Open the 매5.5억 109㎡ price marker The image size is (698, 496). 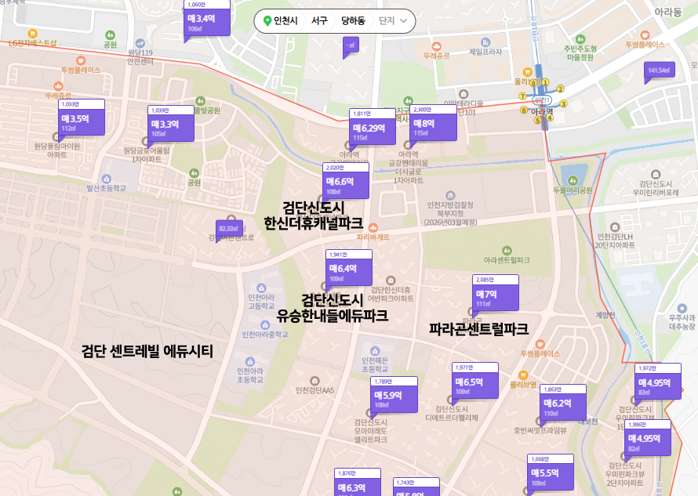[x=551, y=474]
